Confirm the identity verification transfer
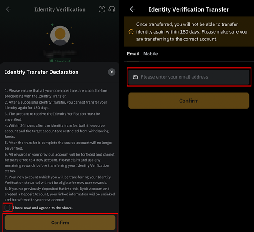 pos(189,101)
